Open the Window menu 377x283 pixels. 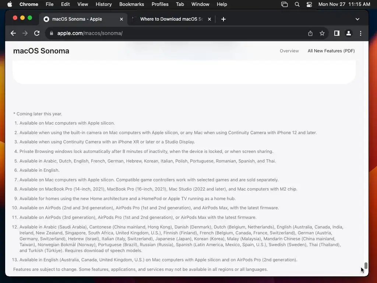200,4
